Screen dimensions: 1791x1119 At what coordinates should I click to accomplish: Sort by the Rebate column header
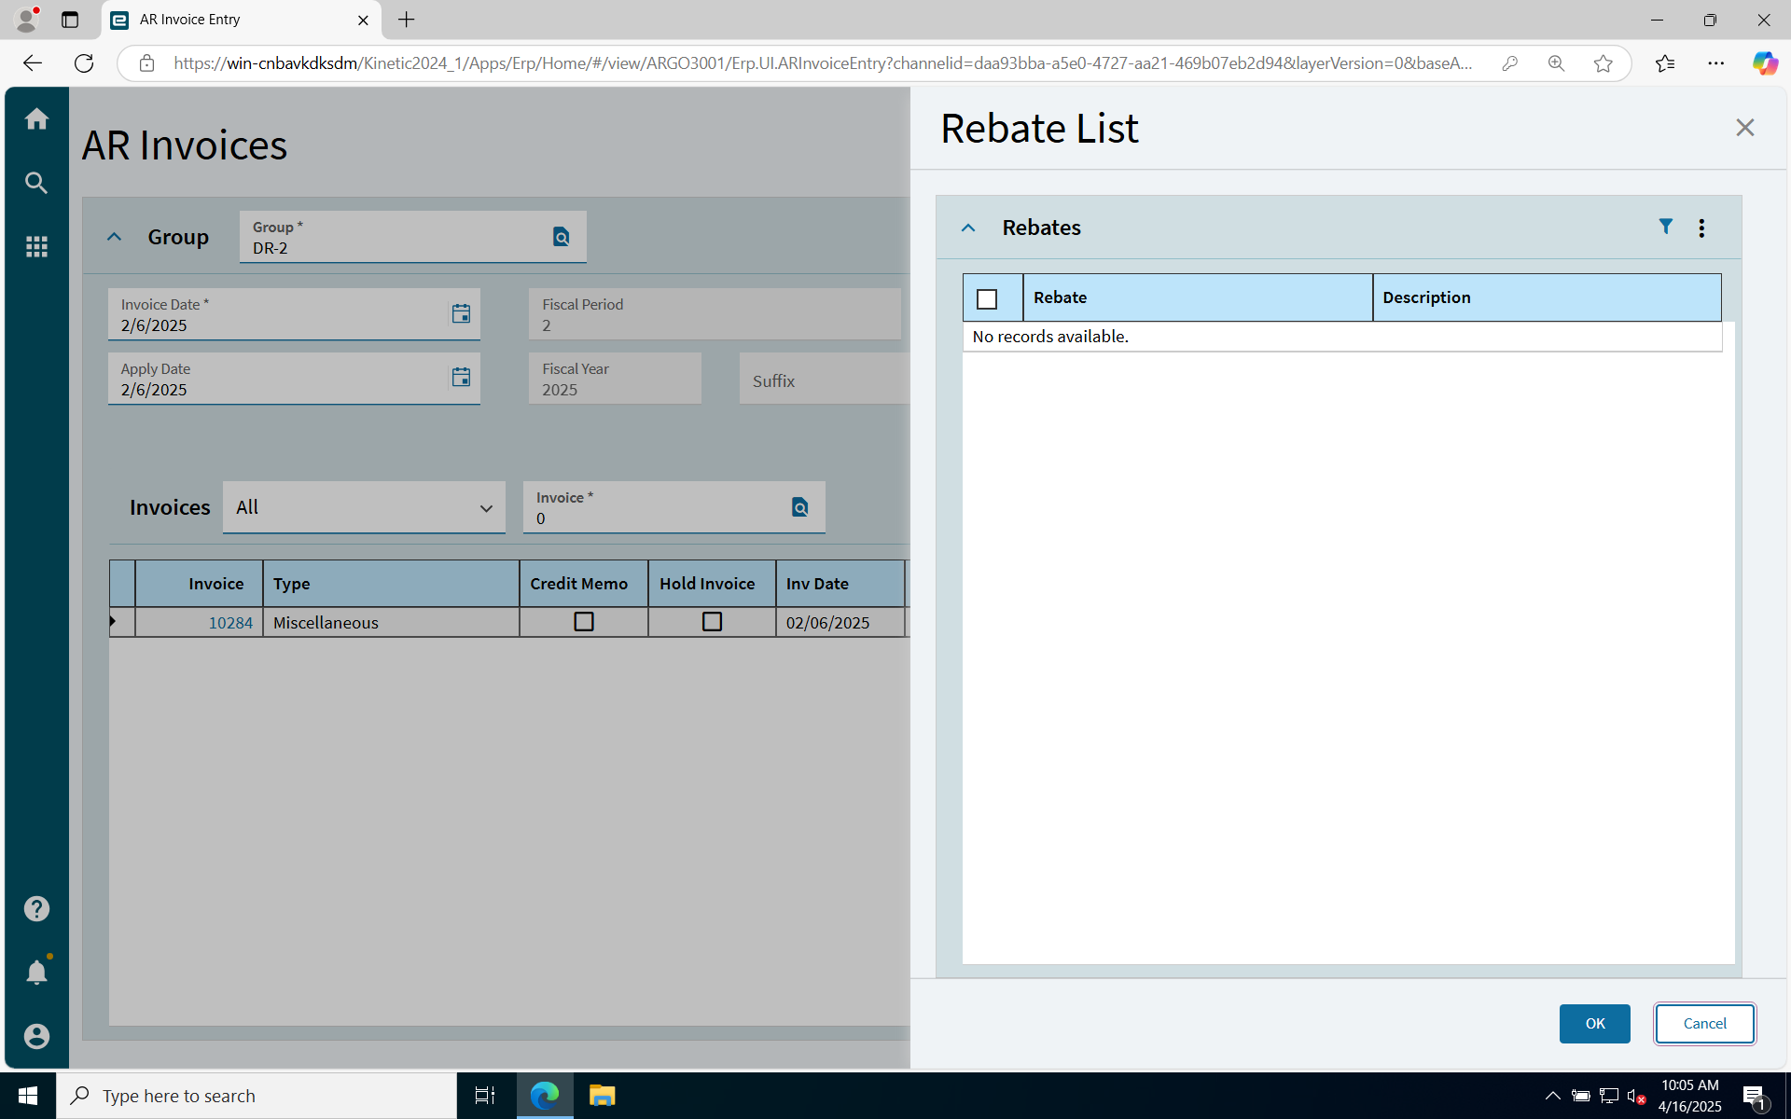coord(1198,297)
